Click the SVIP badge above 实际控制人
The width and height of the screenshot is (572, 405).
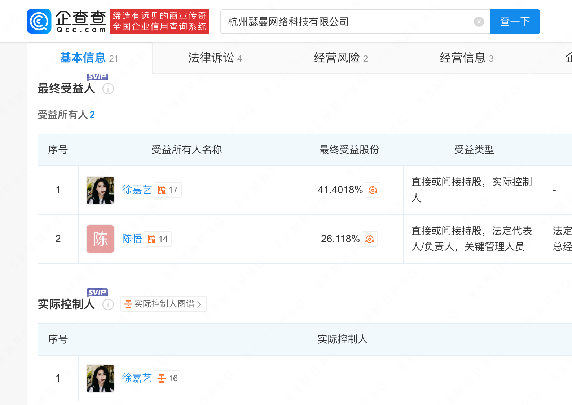[97, 292]
